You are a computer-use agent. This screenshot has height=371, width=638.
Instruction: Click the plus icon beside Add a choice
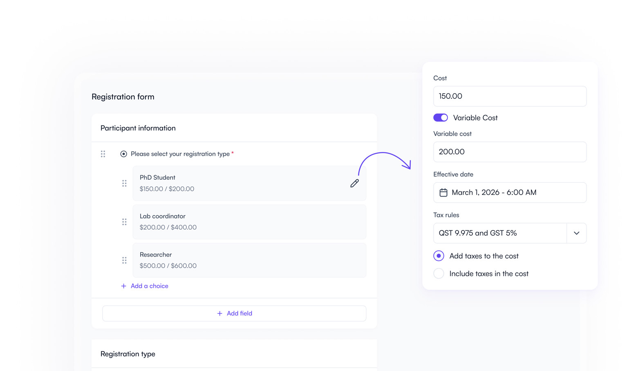(x=123, y=286)
